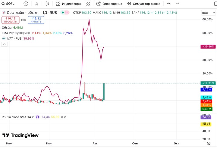217x148 pixels.
Task: Click the TradingView logo
Action: tap(20, 135)
